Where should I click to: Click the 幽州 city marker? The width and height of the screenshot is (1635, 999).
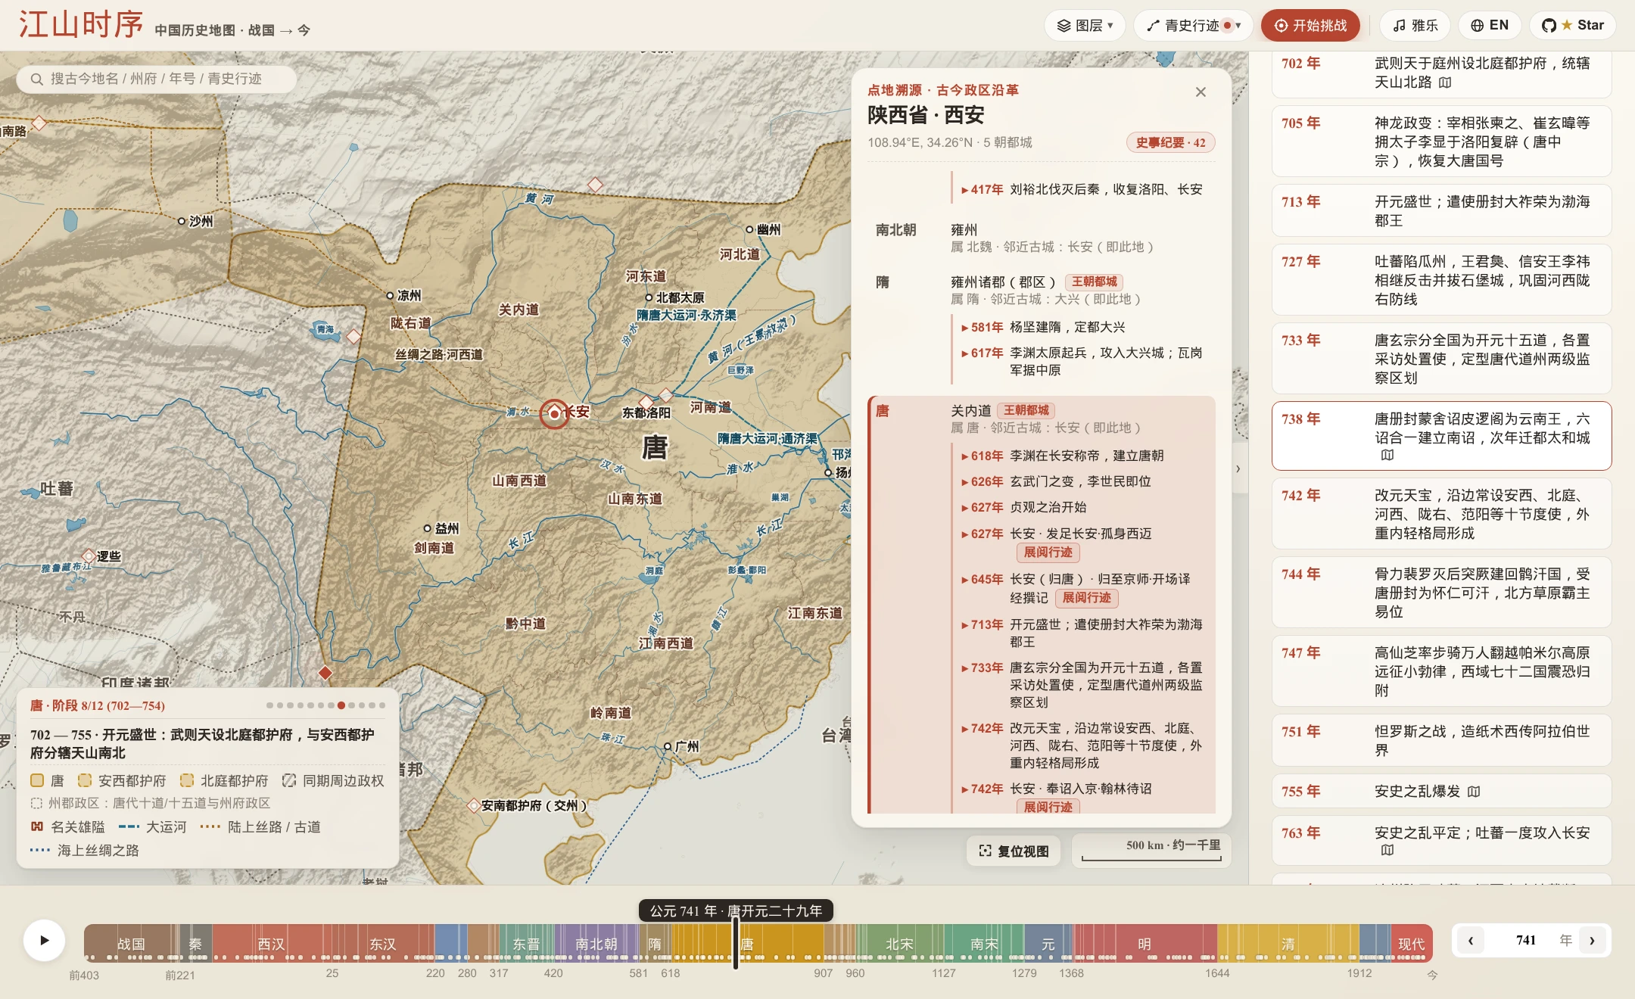coord(750,229)
